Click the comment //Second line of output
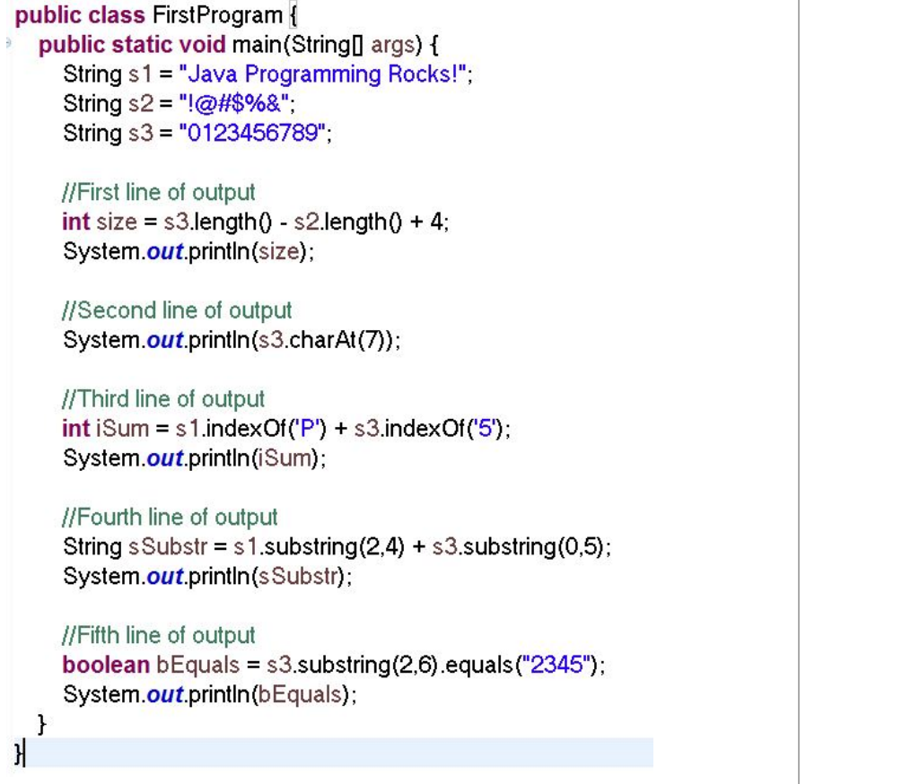This screenshot has width=911, height=784. click(175, 310)
